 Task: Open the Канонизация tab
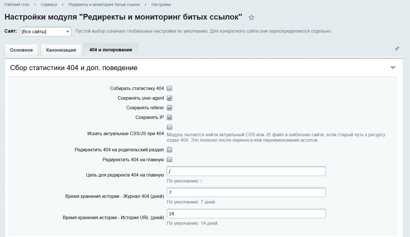[61, 50]
